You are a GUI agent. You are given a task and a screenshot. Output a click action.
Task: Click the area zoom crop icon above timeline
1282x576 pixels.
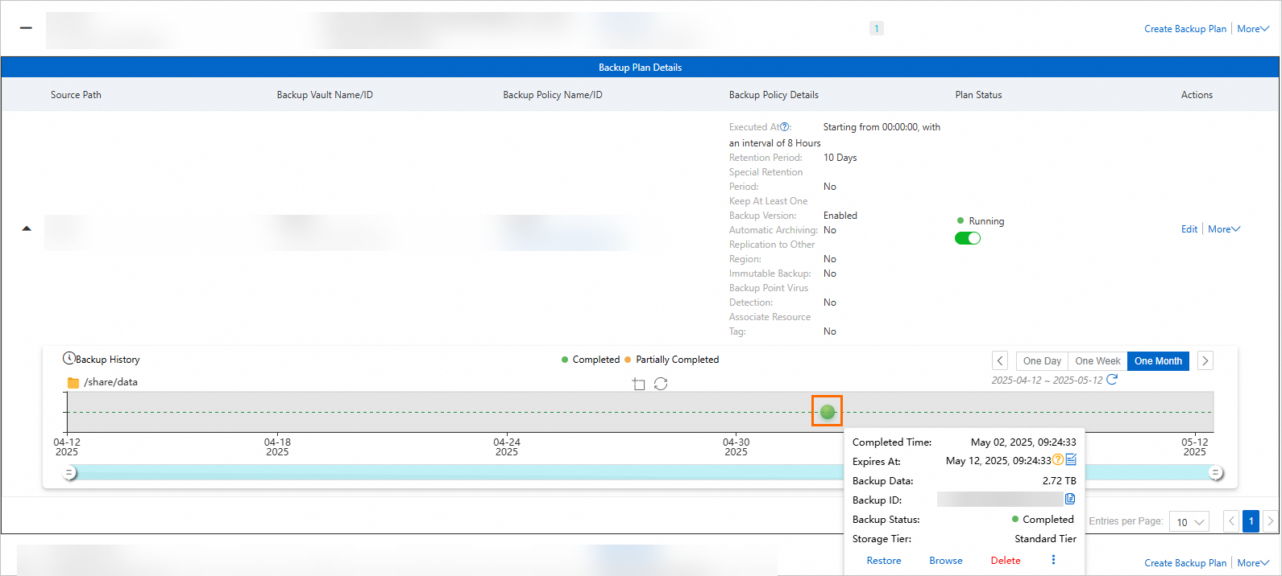click(x=639, y=385)
